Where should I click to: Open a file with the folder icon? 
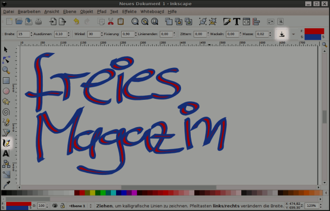[x=19, y=22]
